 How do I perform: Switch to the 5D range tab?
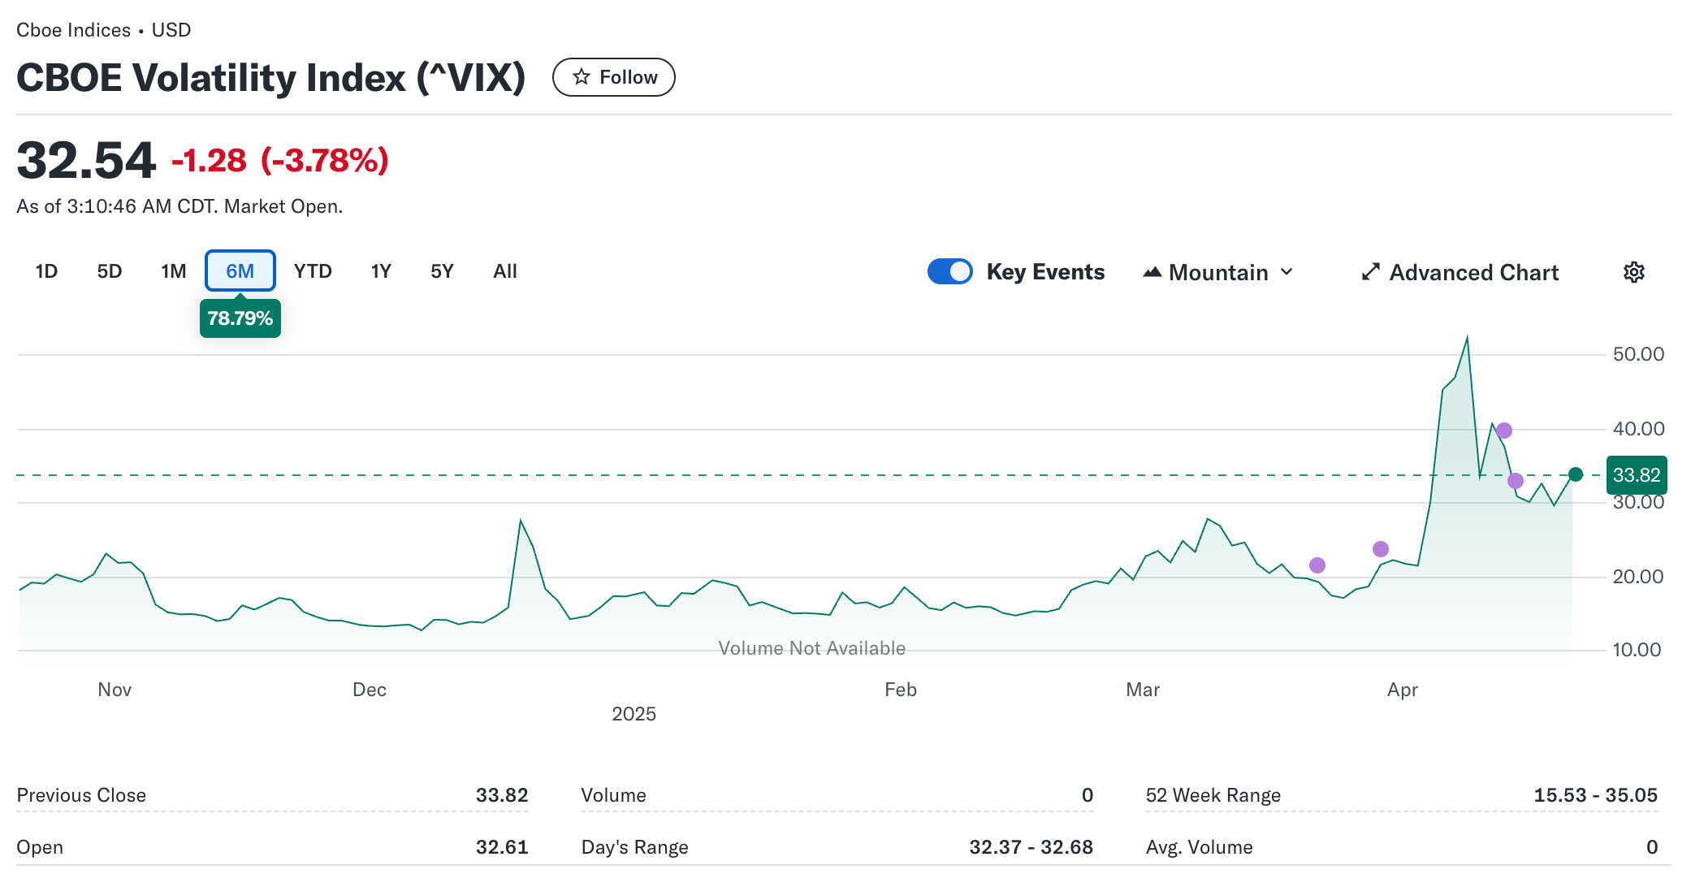pyautogui.click(x=109, y=271)
